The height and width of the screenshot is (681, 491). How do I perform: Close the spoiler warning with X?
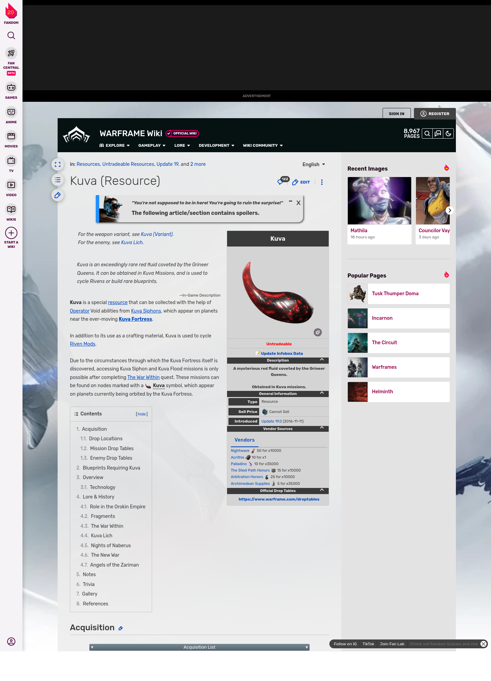click(x=298, y=203)
